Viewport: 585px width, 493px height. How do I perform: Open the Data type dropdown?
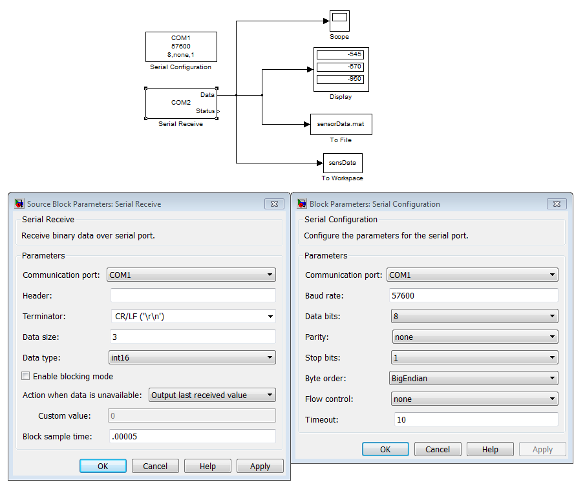[x=271, y=357]
